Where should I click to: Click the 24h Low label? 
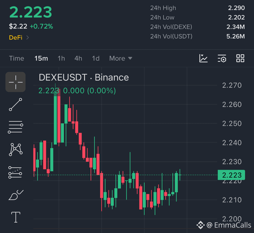point(162,17)
